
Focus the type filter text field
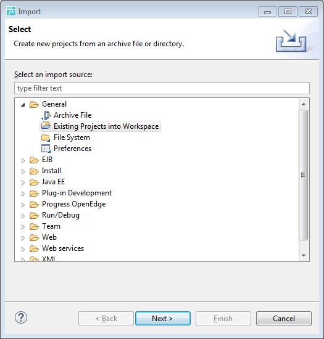pyautogui.click(x=162, y=88)
